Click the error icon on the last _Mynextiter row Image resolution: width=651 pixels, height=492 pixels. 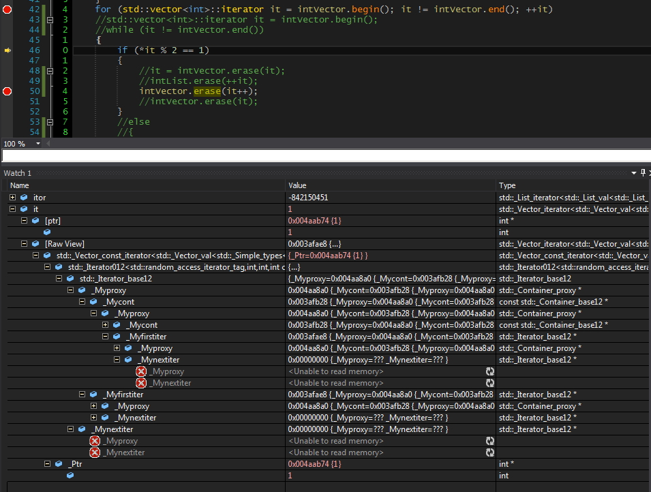coord(95,452)
